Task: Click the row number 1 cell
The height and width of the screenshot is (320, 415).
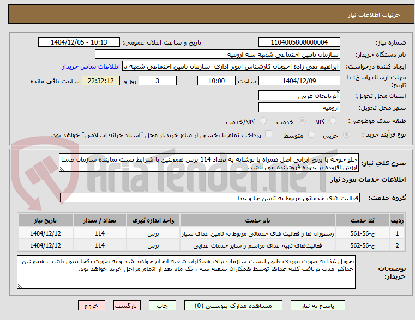Action: pyautogui.click(x=397, y=233)
